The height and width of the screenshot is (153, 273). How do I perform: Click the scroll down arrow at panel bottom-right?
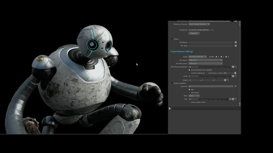point(240,105)
